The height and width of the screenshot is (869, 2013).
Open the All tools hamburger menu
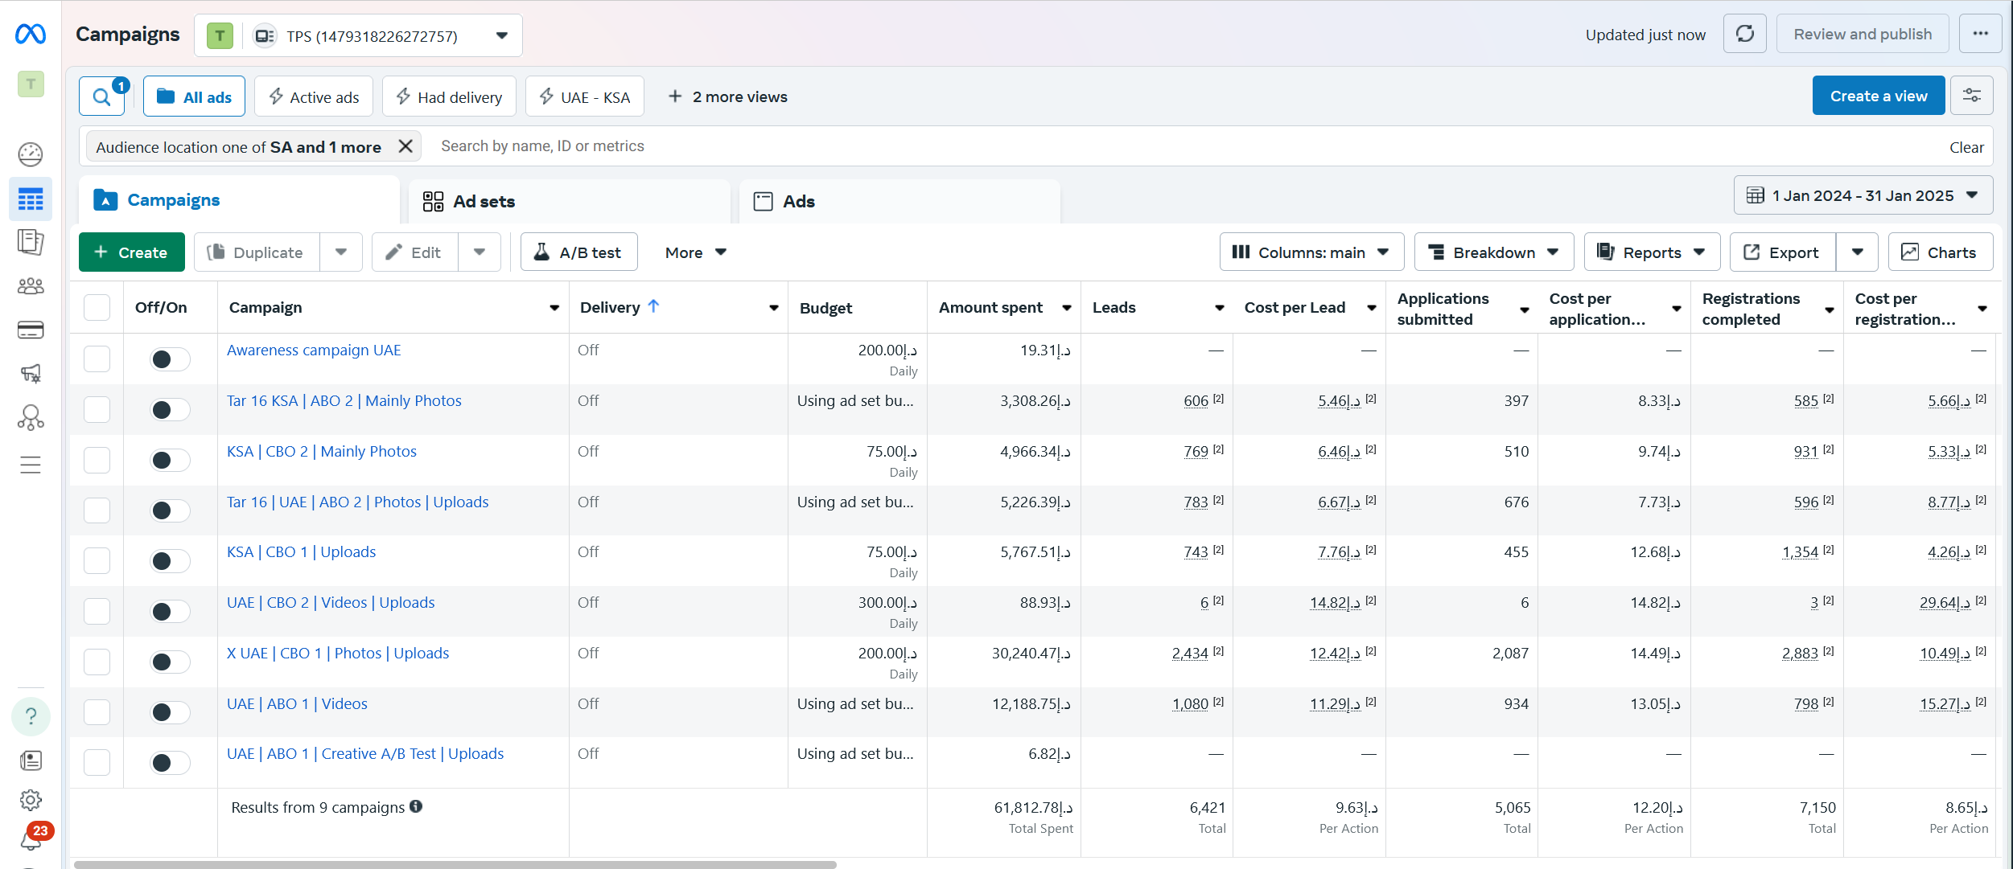31,465
